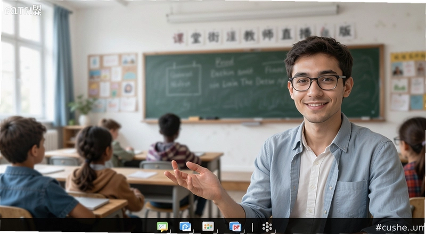Expand corner arrow beside red media icon
The width and height of the screenshot is (426, 234).
(242, 231)
